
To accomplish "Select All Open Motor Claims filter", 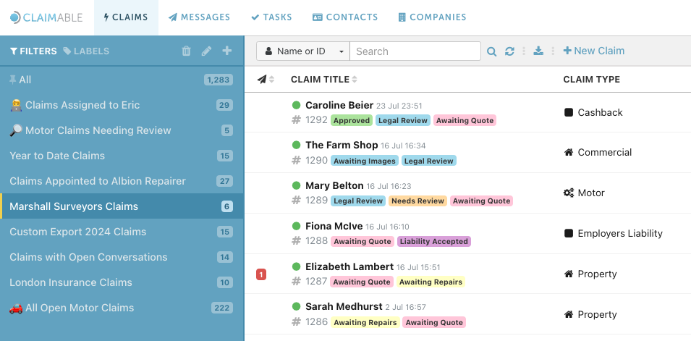I will click(122, 308).
